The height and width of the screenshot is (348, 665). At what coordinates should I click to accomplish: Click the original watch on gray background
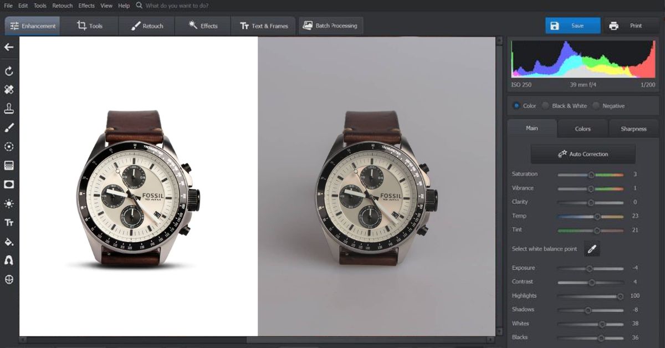(x=377, y=187)
